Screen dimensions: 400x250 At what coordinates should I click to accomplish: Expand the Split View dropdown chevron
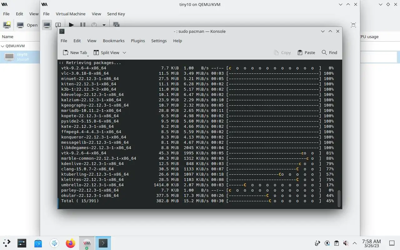[124, 52]
